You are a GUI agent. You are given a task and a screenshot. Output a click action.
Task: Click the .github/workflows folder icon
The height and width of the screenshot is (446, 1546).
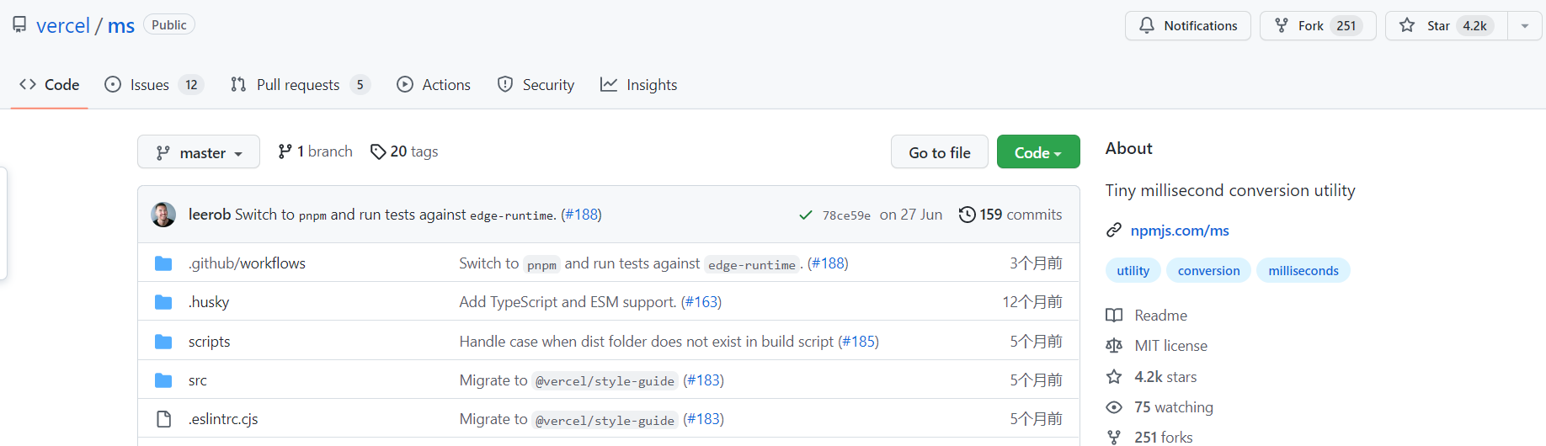click(163, 263)
